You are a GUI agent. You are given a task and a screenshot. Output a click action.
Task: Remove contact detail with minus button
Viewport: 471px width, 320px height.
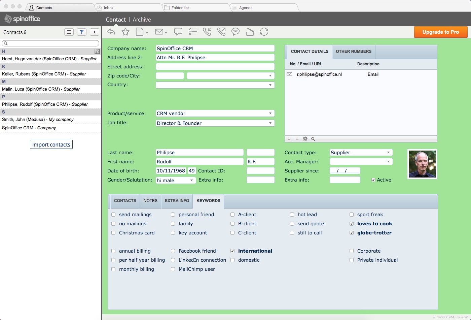pos(297,139)
